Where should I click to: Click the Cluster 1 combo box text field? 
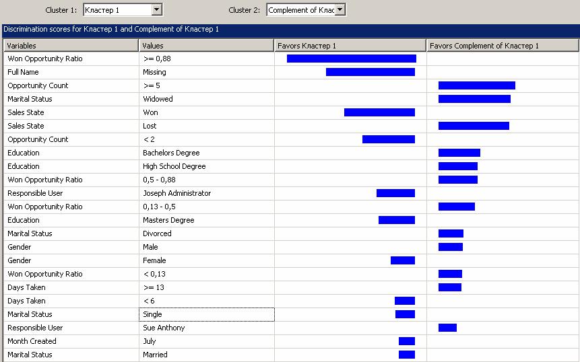coord(118,10)
